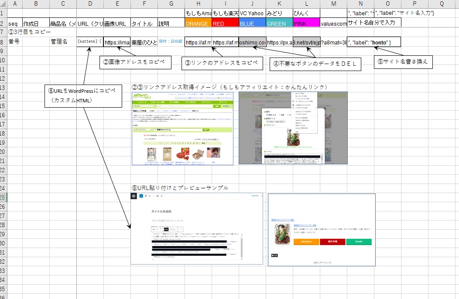The height and width of the screenshot is (299, 459).
Task: Select column Q header
Action: [442, 4]
